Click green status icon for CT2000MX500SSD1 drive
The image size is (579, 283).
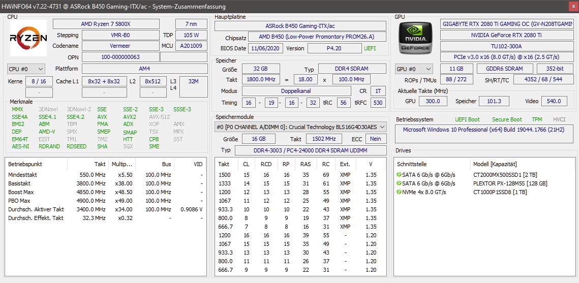[399, 174]
